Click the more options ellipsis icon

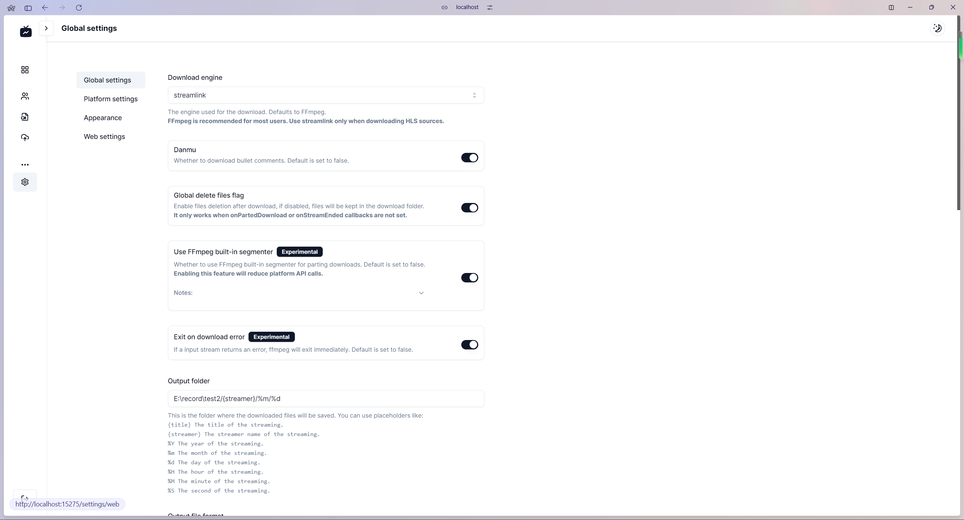(25, 165)
